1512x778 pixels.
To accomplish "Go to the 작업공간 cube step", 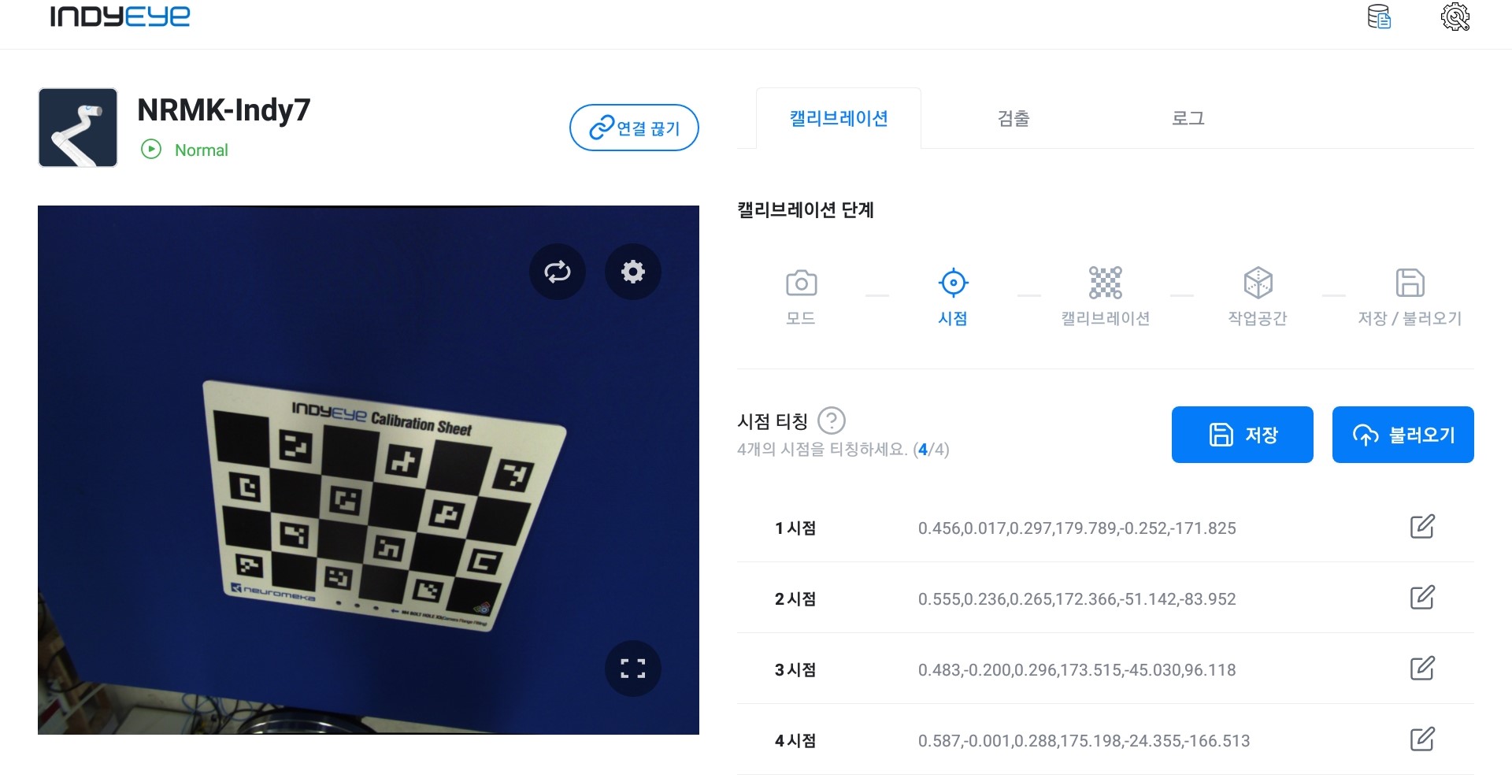I will (1258, 283).
